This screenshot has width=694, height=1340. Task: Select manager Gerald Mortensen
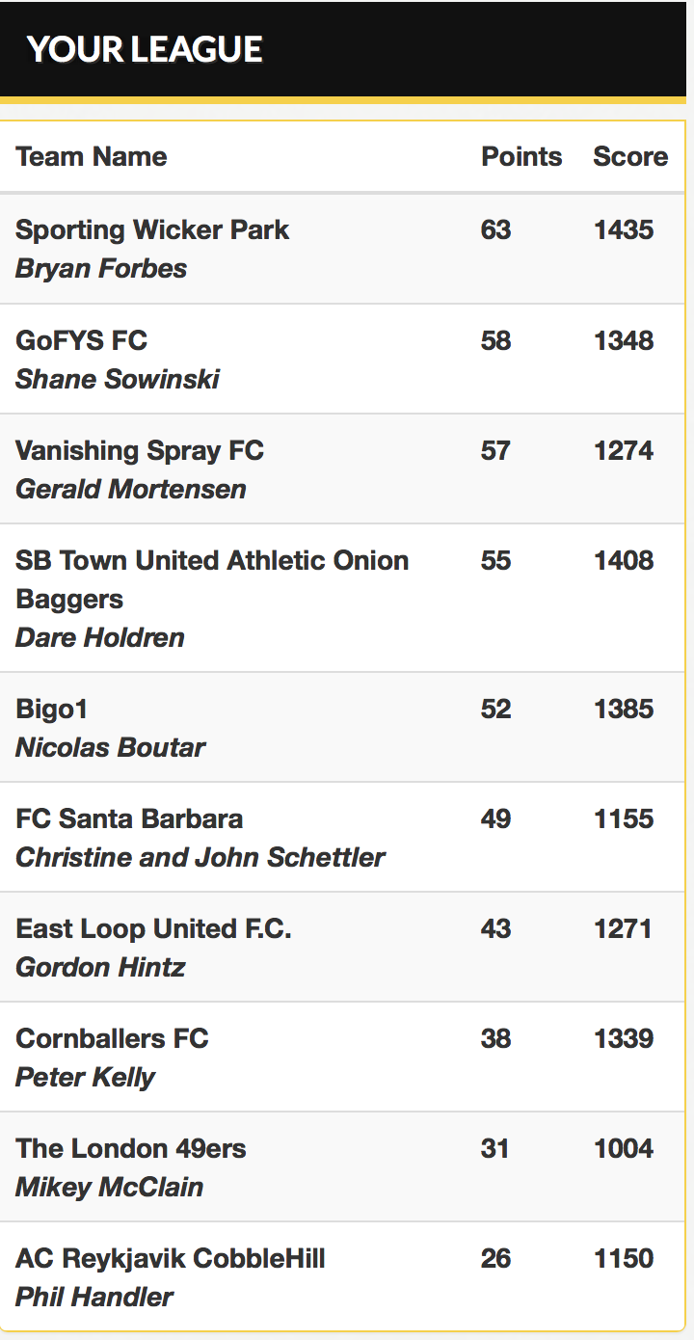click(x=131, y=489)
